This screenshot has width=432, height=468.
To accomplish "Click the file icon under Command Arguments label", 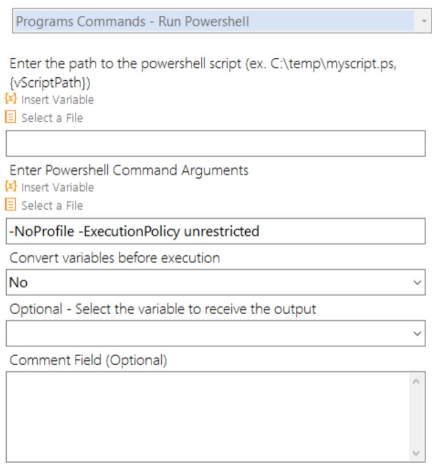I will [10, 205].
